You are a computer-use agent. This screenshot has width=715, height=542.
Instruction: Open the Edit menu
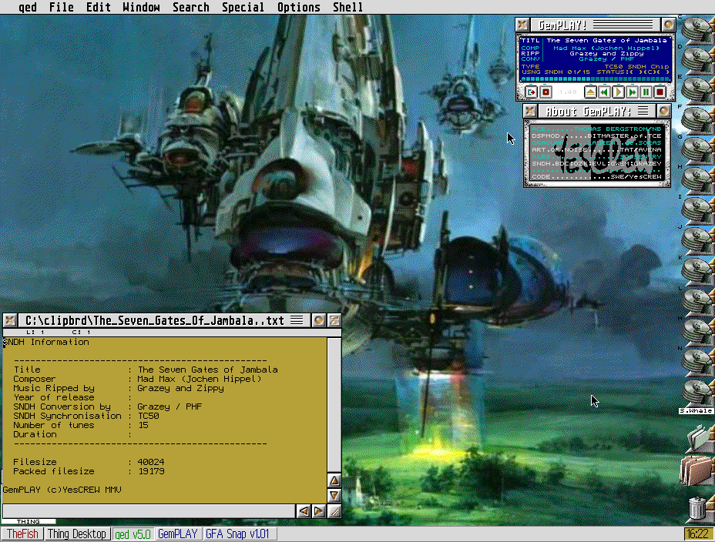pos(98,7)
